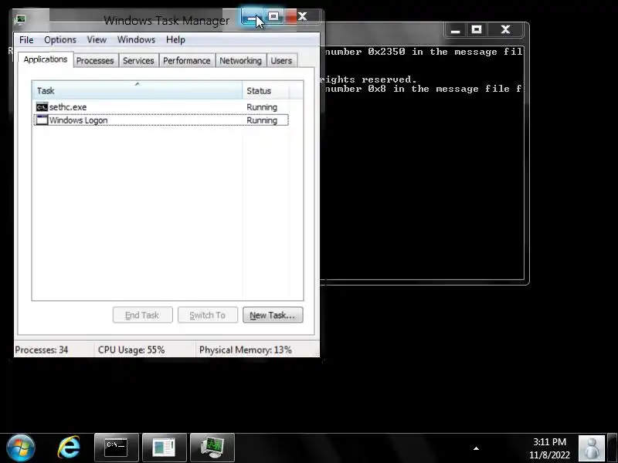Click the Windows Logon window icon

click(42, 120)
